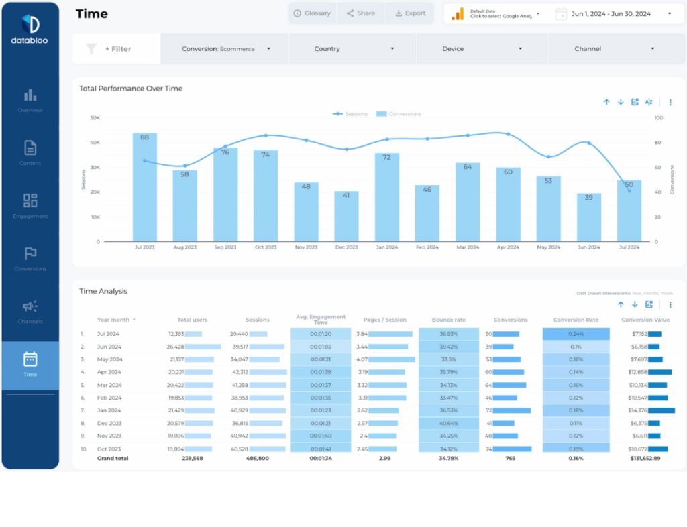The height and width of the screenshot is (527, 687).
Task: Click the A-Z sort icon on the chart
Action: (x=648, y=102)
